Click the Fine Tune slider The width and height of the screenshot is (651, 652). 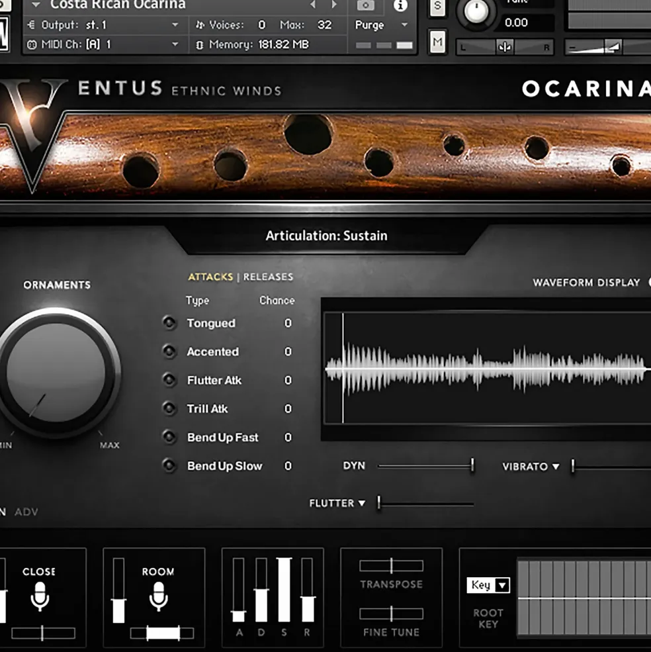pyautogui.click(x=391, y=614)
